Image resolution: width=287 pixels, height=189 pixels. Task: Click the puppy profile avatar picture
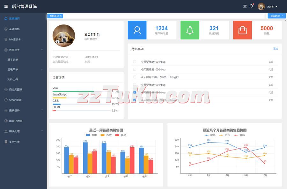click(x=64, y=36)
